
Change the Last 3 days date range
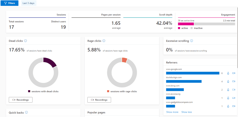click(x=29, y=3)
